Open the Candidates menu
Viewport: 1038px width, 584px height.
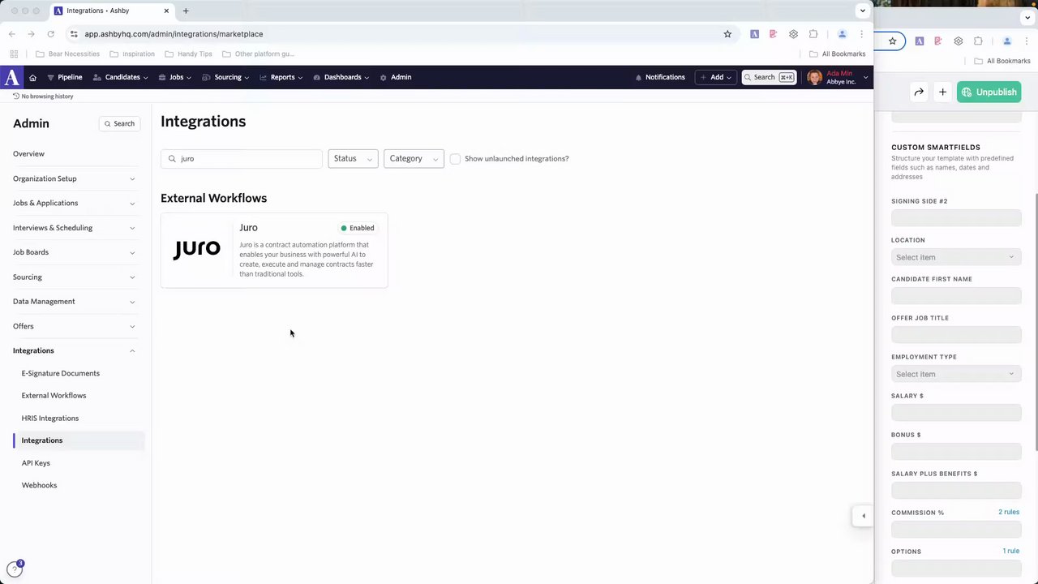click(x=121, y=77)
